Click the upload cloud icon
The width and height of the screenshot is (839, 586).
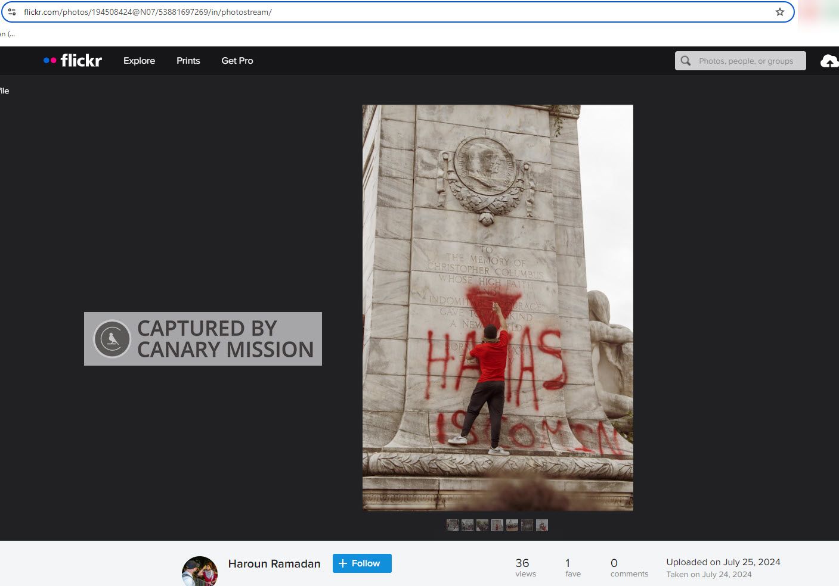(x=829, y=61)
